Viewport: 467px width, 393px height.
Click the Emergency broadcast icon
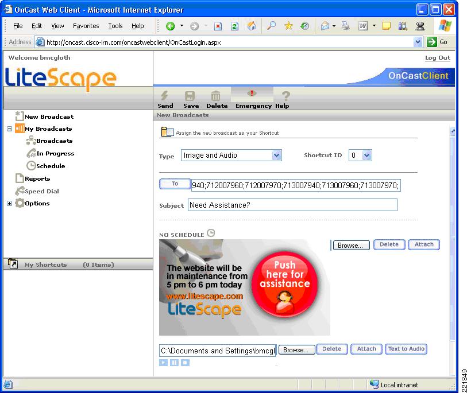252,94
